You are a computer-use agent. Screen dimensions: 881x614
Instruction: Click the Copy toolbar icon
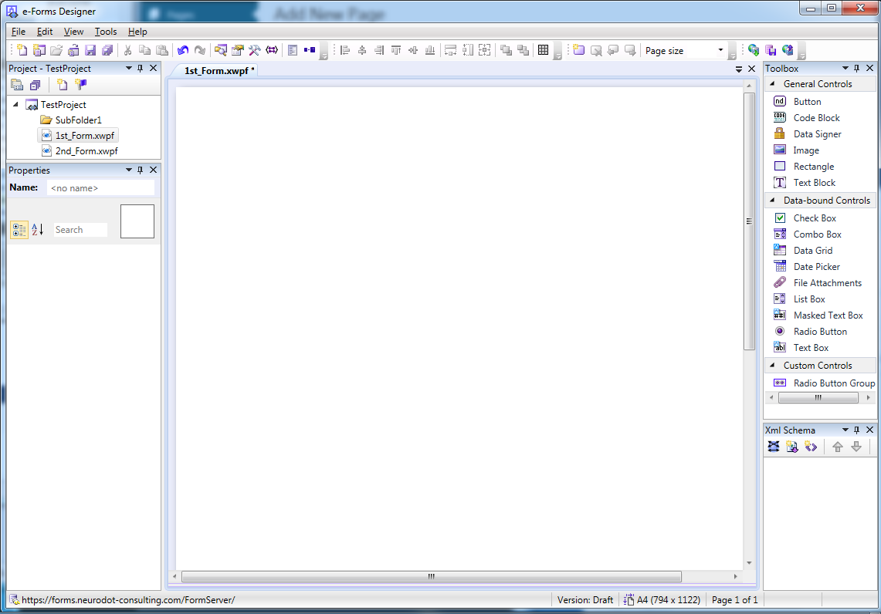coord(144,50)
